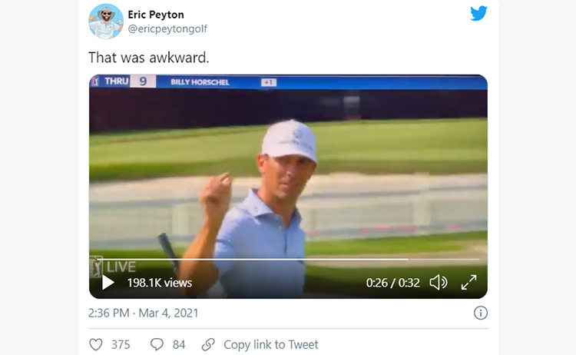Image resolution: width=576 pixels, height=355 pixels.
Task: Click the center of the video frame
Action: pos(288,187)
